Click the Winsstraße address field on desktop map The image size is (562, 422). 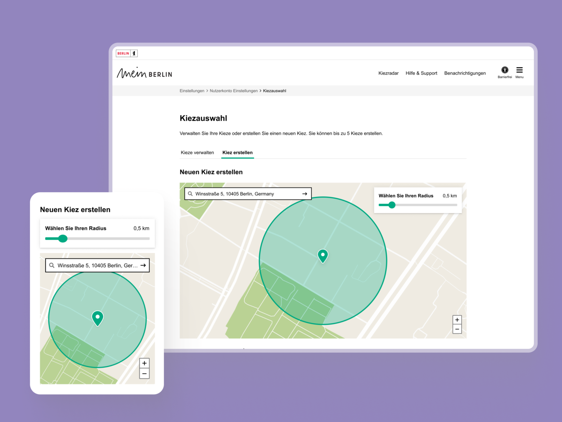click(248, 194)
